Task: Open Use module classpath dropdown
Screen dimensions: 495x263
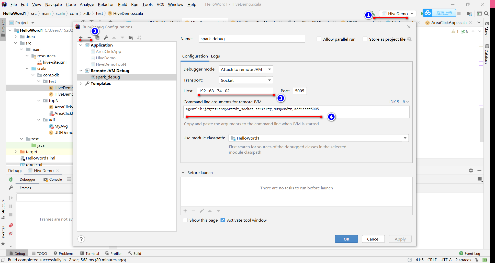Action: pos(319,138)
